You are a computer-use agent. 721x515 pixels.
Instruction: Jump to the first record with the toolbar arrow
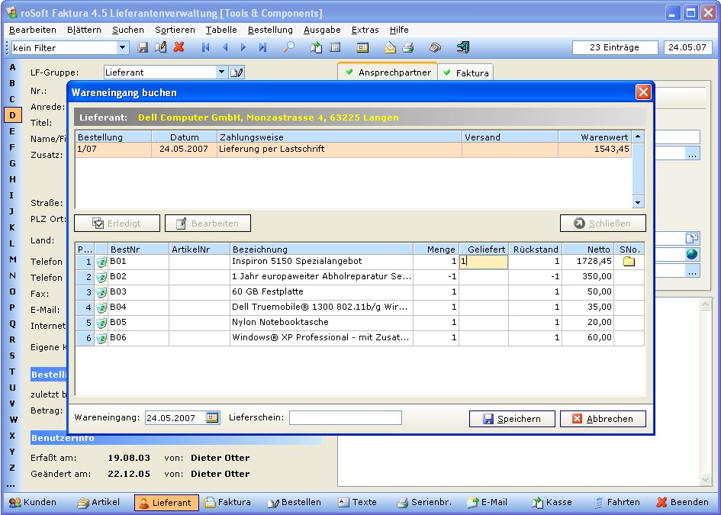[206, 47]
